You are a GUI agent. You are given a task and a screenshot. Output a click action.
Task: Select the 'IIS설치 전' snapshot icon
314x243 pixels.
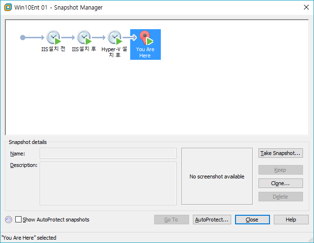pos(54,37)
